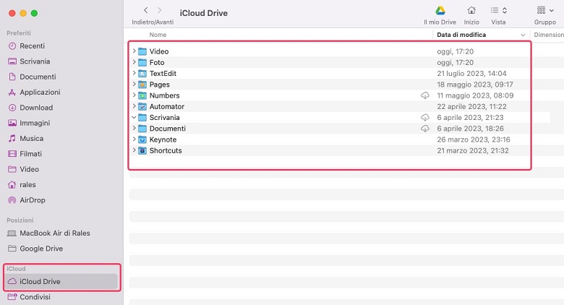Select the TextEdit folder icon
The height and width of the screenshot is (305, 564).
pyautogui.click(x=142, y=74)
